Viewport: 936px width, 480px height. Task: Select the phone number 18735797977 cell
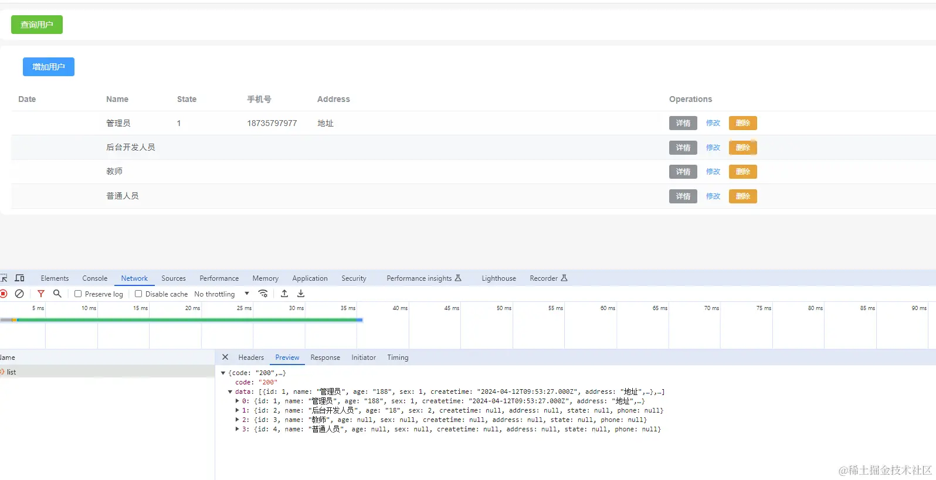(272, 123)
